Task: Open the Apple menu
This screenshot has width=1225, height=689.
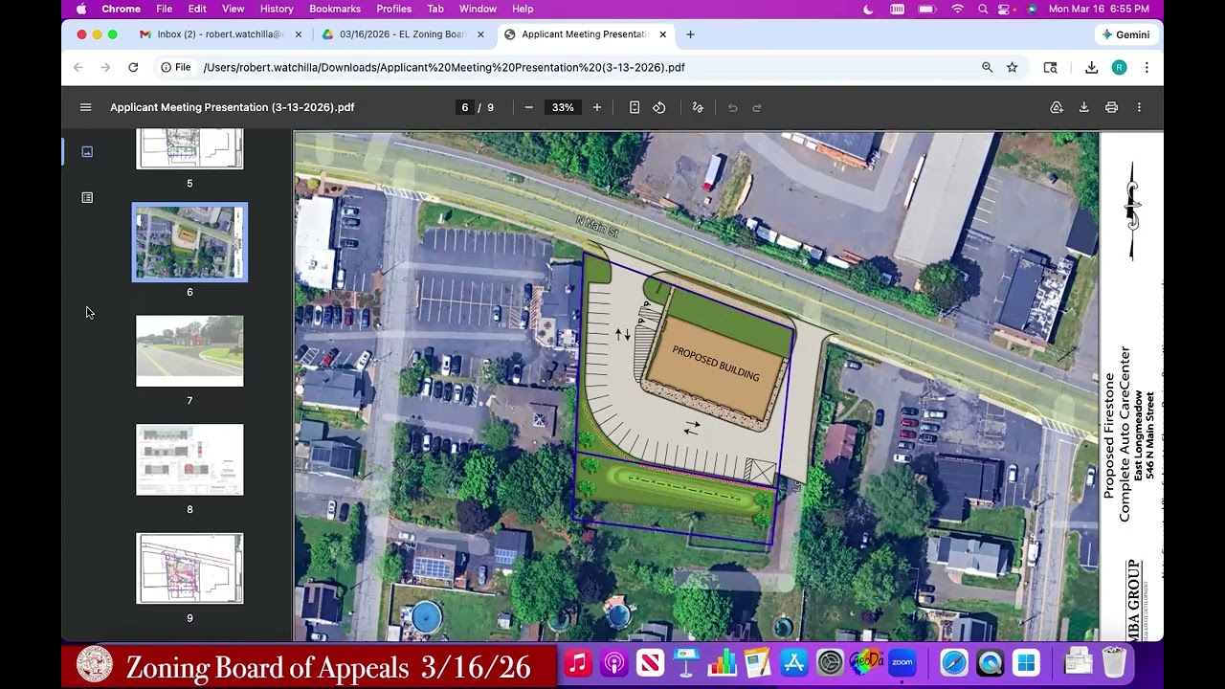Action: (x=81, y=9)
